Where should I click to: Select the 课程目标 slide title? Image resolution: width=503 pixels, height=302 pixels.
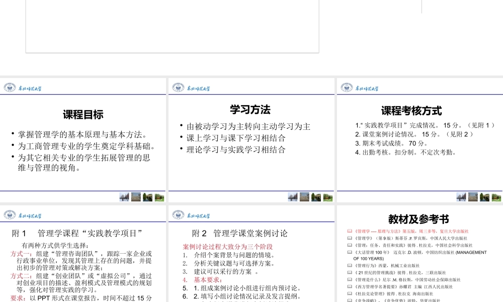point(83,115)
